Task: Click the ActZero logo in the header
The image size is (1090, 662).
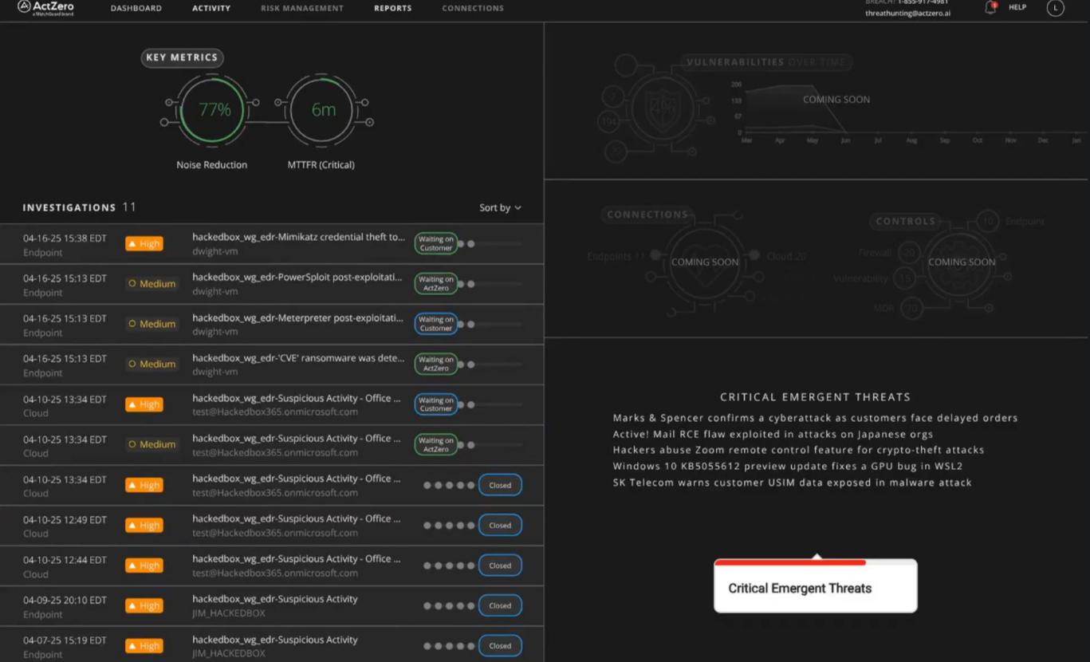Action: click(x=45, y=8)
